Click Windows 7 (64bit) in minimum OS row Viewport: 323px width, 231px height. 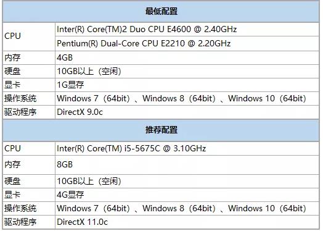pyautogui.click(x=94, y=98)
